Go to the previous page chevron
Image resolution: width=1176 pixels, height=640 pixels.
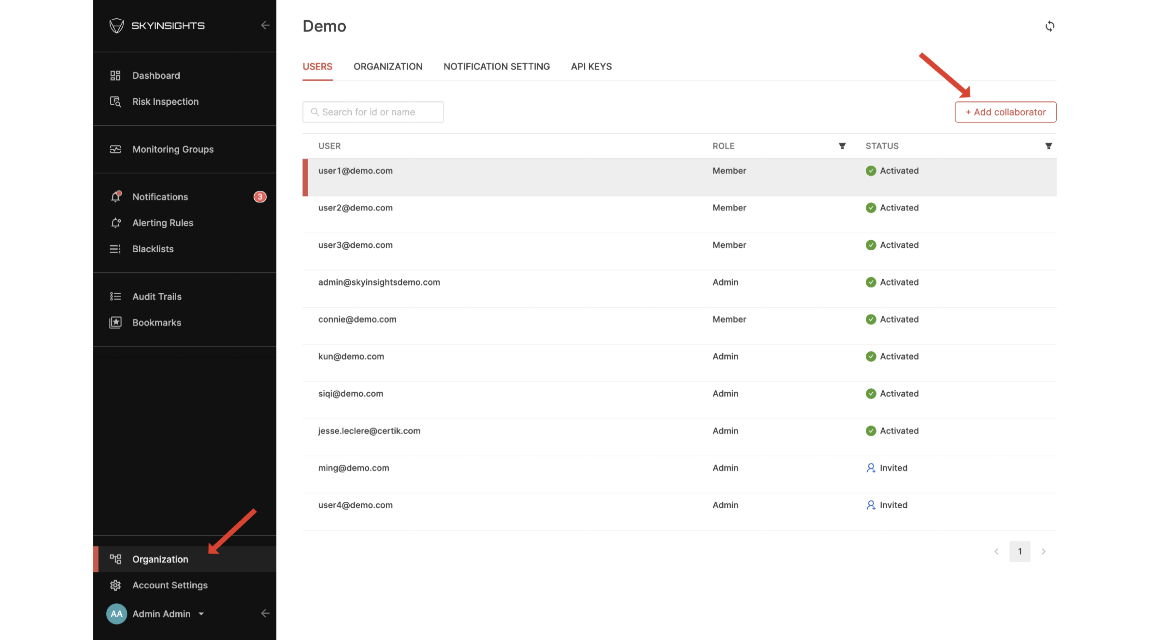click(996, 551)
